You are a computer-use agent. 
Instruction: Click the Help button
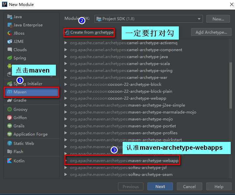pos(219,187)
